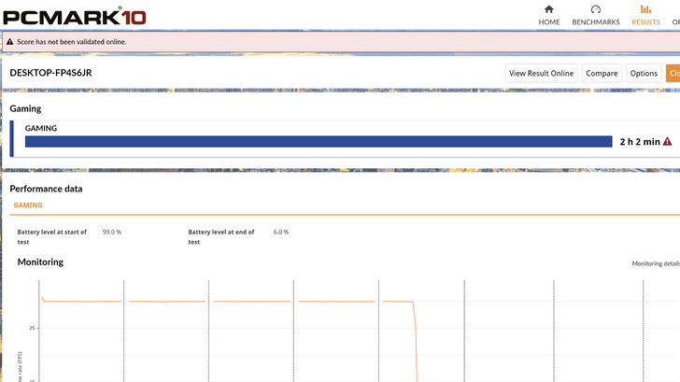Open the Benchmarks section
Viewport: 680px width, 382px height.
(595, 16)
